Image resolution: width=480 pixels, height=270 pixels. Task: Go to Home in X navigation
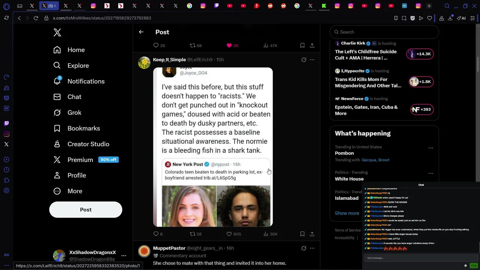[x=69, y=50]
